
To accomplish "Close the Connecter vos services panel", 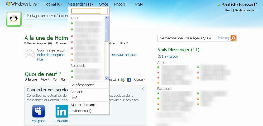I will click(143, 88).
